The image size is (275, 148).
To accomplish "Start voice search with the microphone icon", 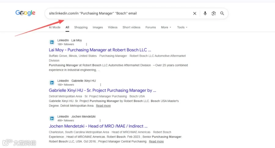I will pos(205,13).
